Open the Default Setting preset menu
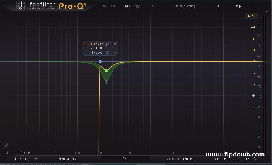Viewport: 272px width, 165px height. point(185,6)
